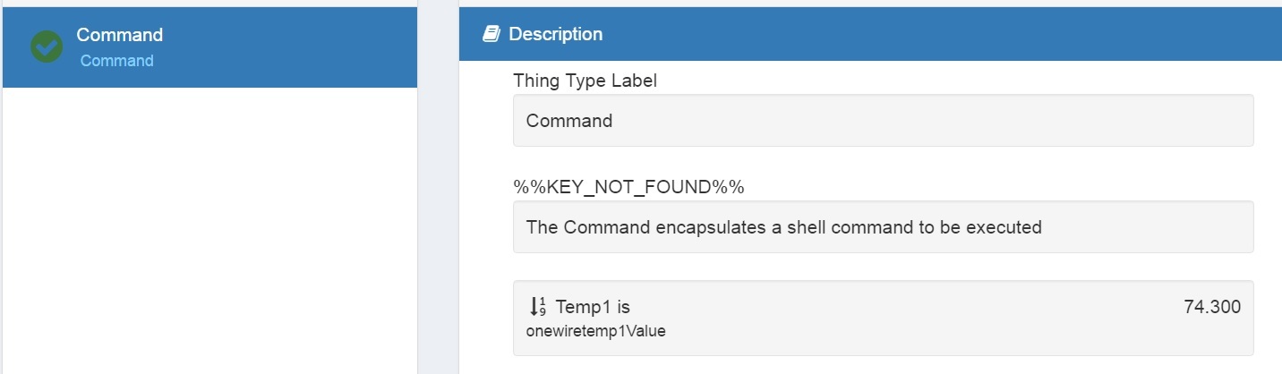Click empty right side of Command list row
The width and height of the screenshot is (1282, 374).
pyautogui.click(x=313, y=47)
